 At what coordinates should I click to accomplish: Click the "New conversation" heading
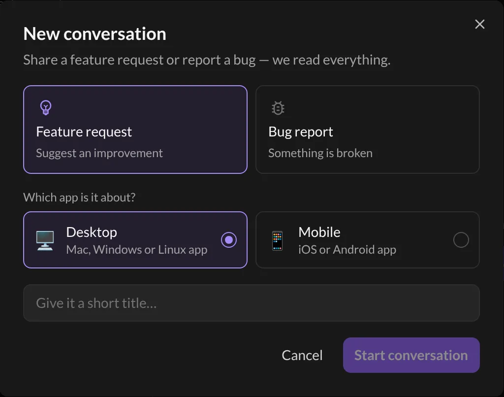[95, 34]
